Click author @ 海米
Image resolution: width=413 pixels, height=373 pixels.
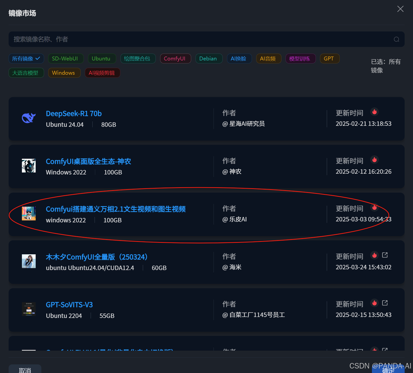[x=232, y=267]
